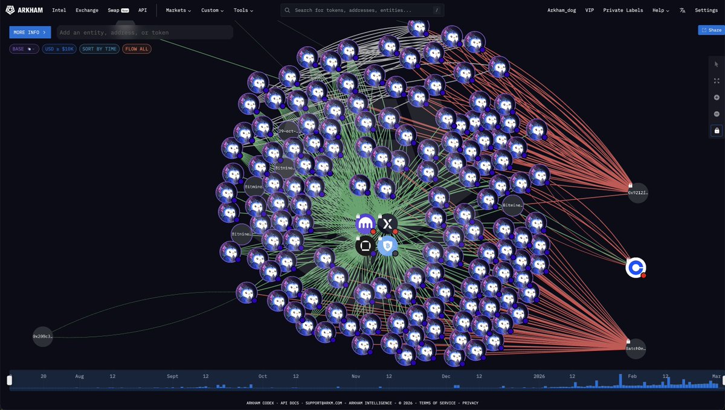The image size is (725, 410).
Task: Zoom out with the minus icon
Action: 717,114
